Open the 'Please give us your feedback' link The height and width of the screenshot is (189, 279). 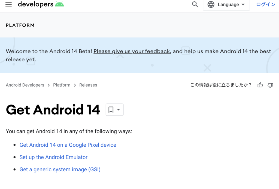[132, 51]
